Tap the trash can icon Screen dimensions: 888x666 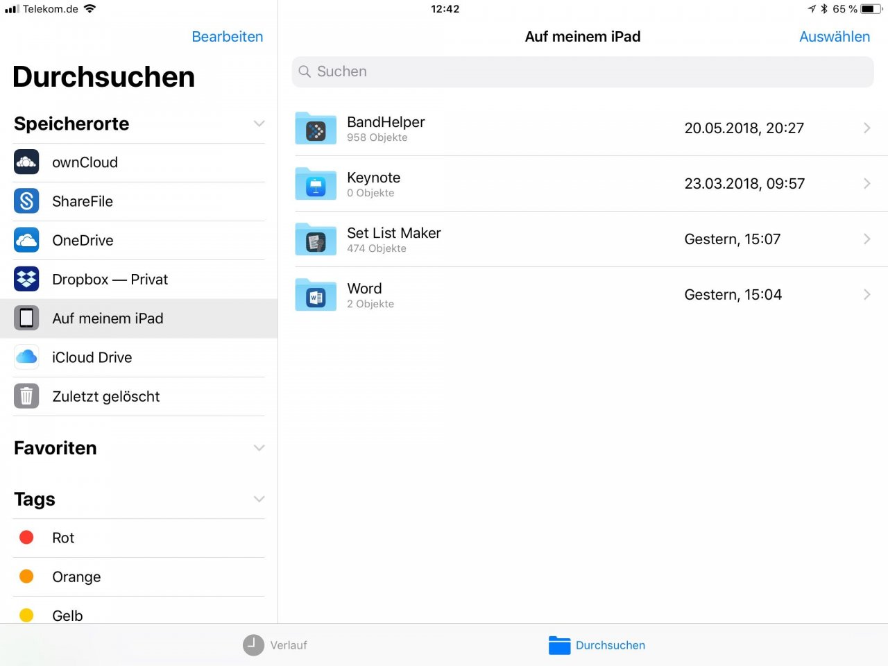[x=26, y=396]
